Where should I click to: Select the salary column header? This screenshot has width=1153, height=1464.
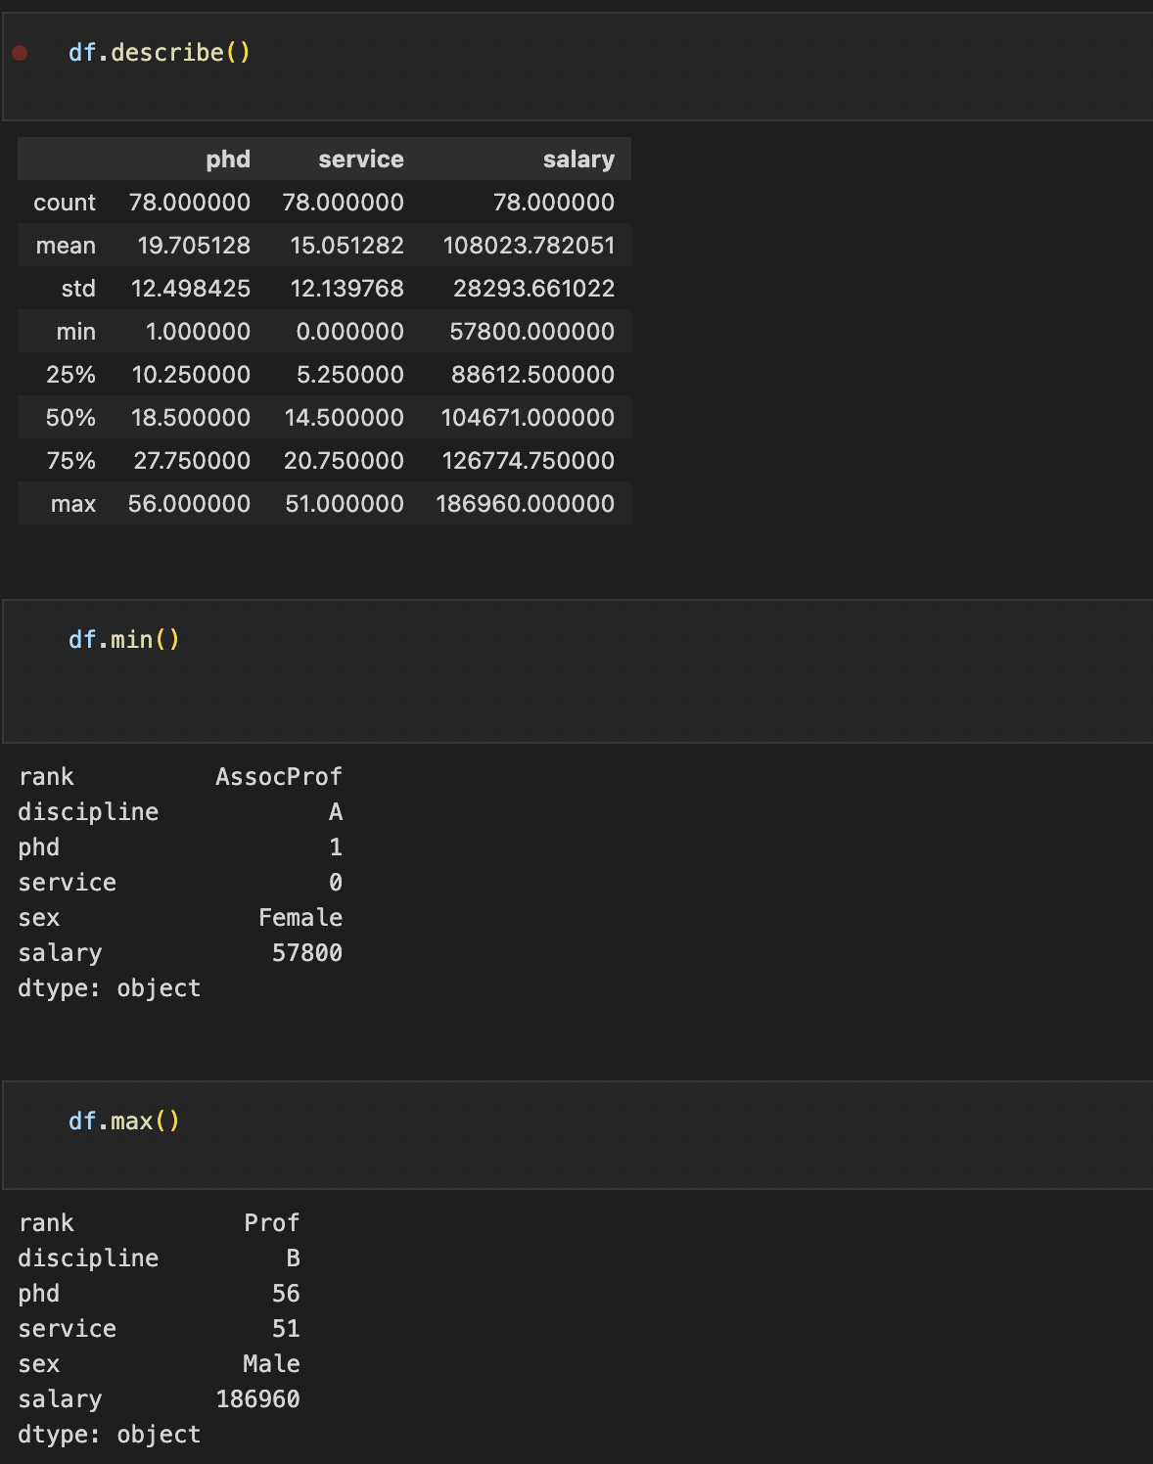(x=578, y=160)
